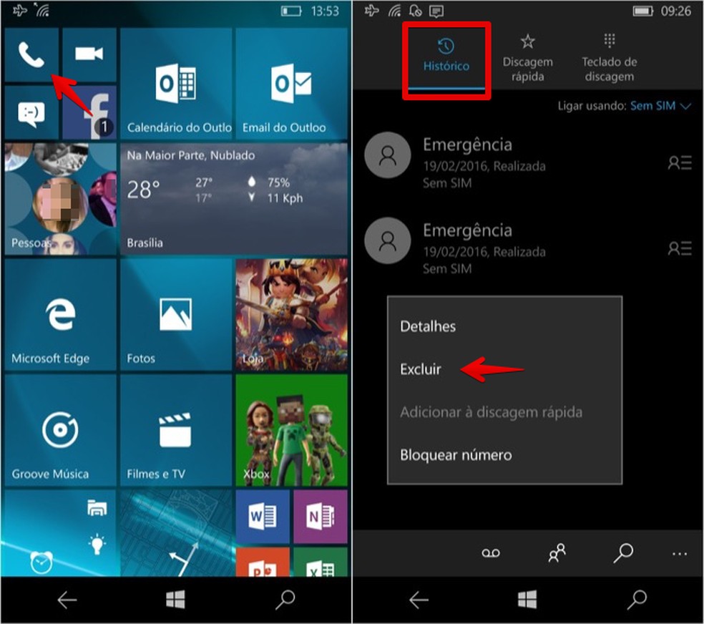The width and height of the screenshot is (704, 624).
Task: Open the Phone tile on Start screen
Action: pos(31,55)
